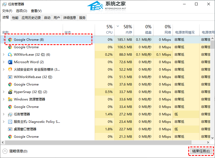Image resolution: width=215 pixels, height=158 pixels.
Task: Sort by the 电源使用情况 column header
Action: pos(186,30)
